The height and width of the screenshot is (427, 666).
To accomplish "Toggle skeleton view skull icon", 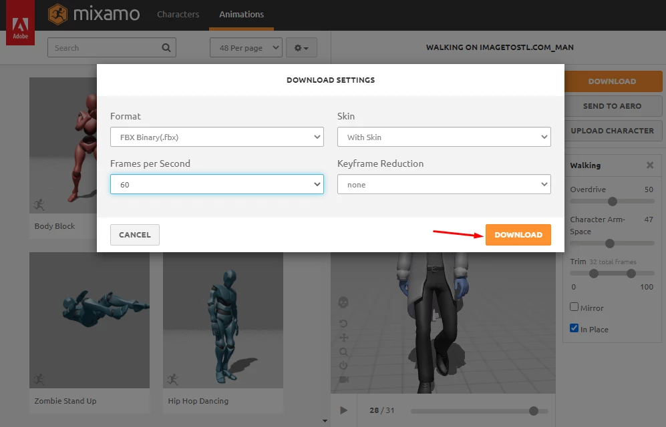I will coord(343,302).
